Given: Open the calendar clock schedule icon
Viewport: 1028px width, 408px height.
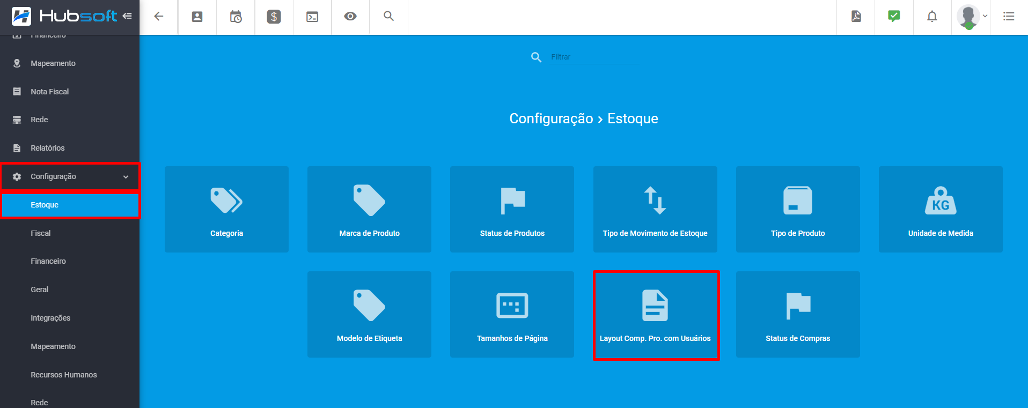Looking at the screenshot, I should (x=236, y=17).
